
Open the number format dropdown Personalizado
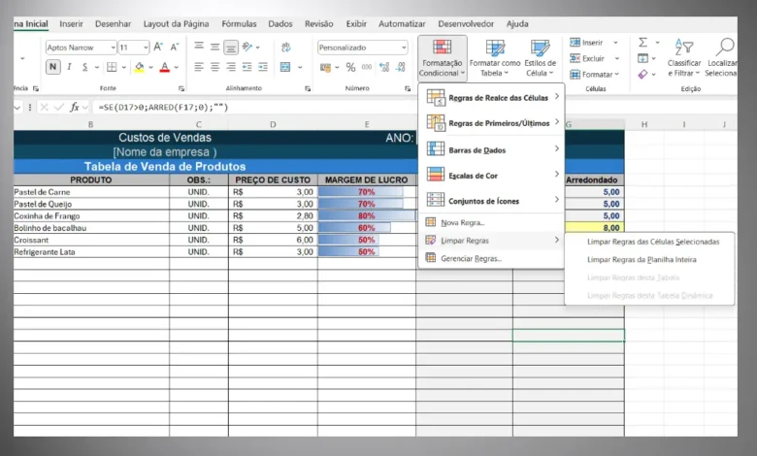(404, 48)
